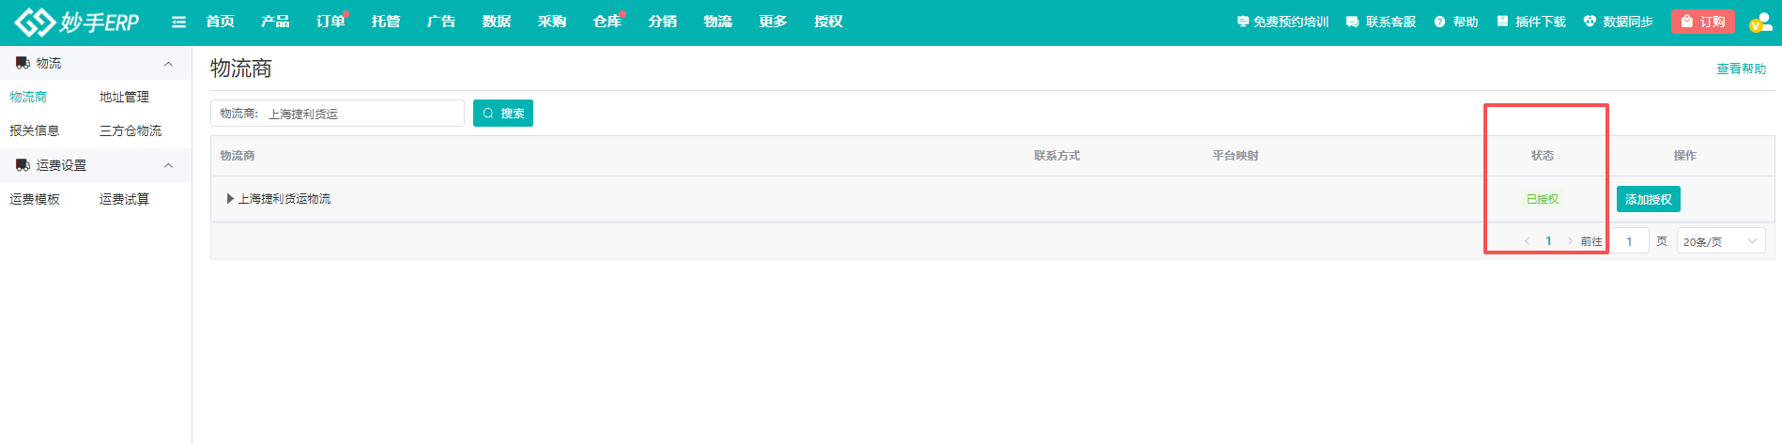
Task: Open the 产品 menu
Action: (275, 22)
